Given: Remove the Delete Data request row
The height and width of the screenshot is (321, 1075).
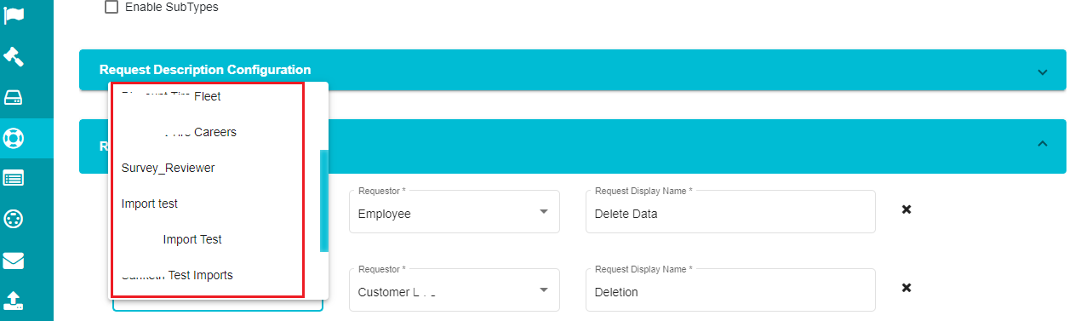Looking at the screenshot, I should click(x=906, y=209).
